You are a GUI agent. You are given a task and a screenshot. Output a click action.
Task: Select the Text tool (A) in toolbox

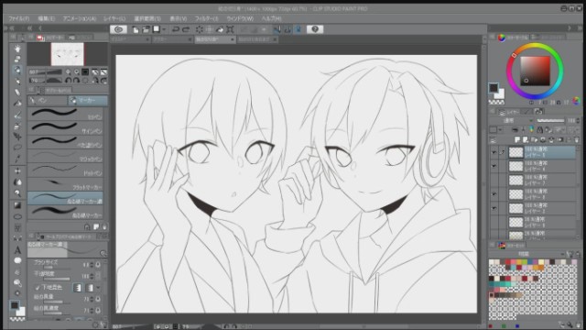pos(17,250)
